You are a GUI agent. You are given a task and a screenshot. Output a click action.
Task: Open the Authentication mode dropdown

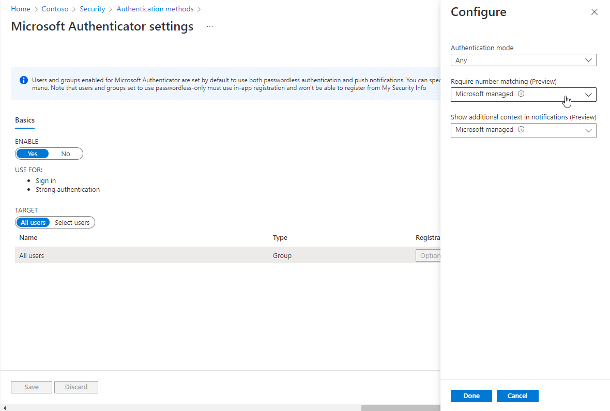[x=523, y=60]
